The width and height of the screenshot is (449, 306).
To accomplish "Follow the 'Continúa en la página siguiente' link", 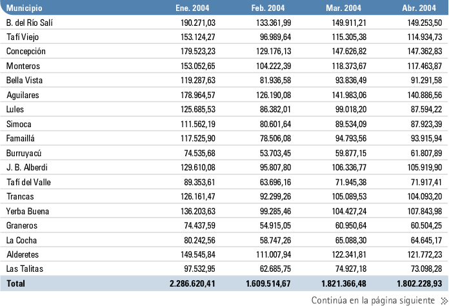I will pyautogui.click(x=373, y=300).
